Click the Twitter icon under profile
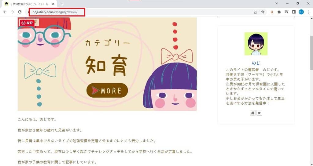This screenshot has height=166, width=313. tap(259, 113)
